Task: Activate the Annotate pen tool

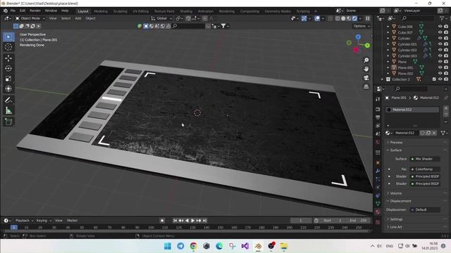Action: pos(8,100)
